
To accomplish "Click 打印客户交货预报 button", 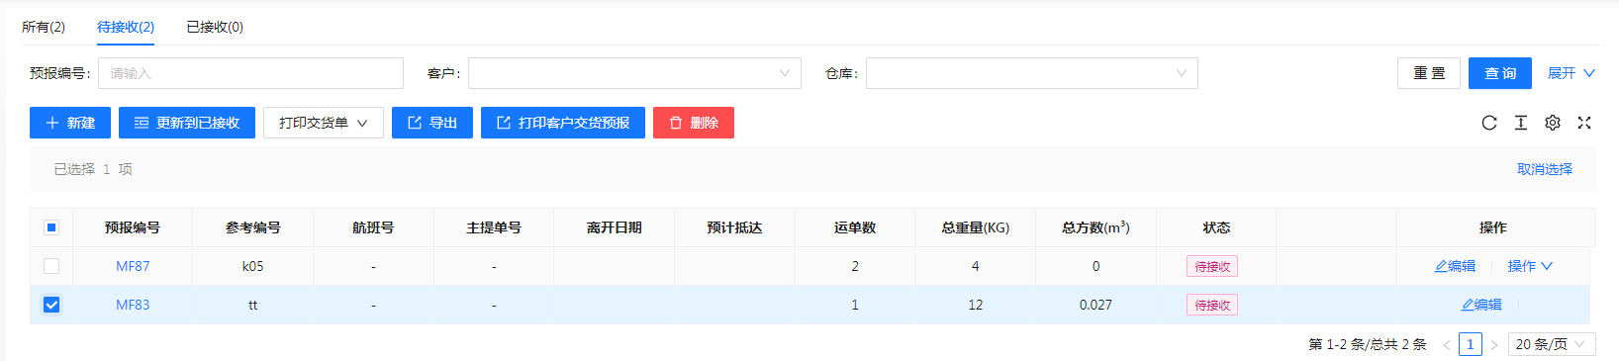I will click(563, 123).
